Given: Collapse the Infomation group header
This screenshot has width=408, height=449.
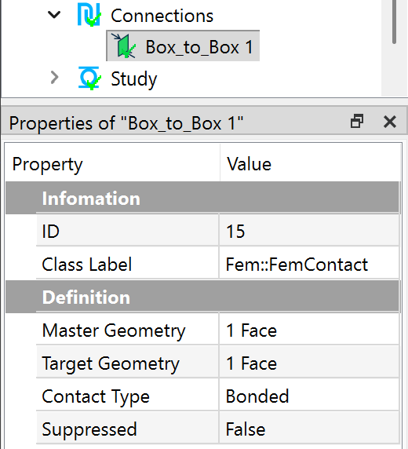Looking at the screenshot, I should coord(202,198).
